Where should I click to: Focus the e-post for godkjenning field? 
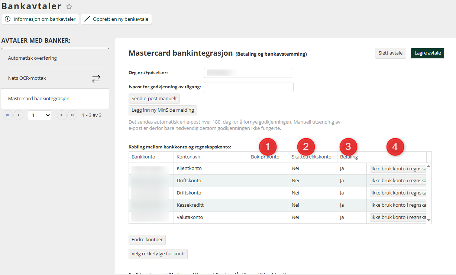click(x=249, y=87)
